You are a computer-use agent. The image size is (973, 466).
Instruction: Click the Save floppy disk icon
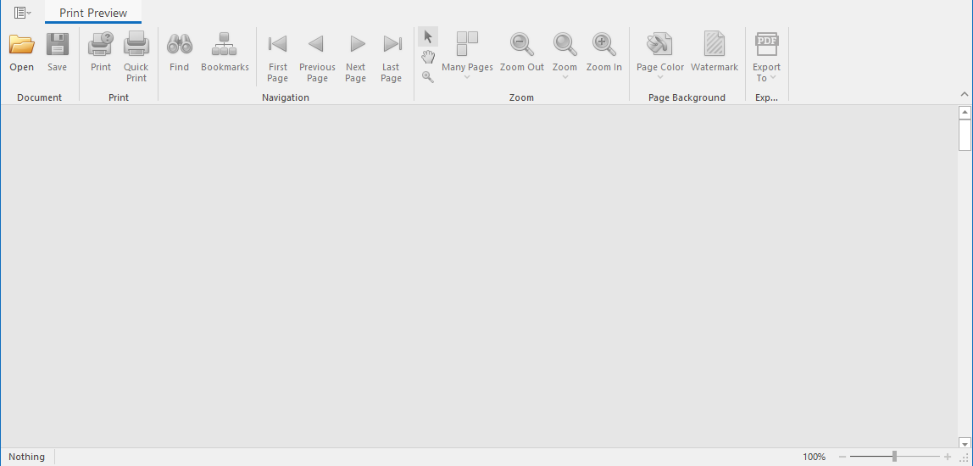(57, 44)
